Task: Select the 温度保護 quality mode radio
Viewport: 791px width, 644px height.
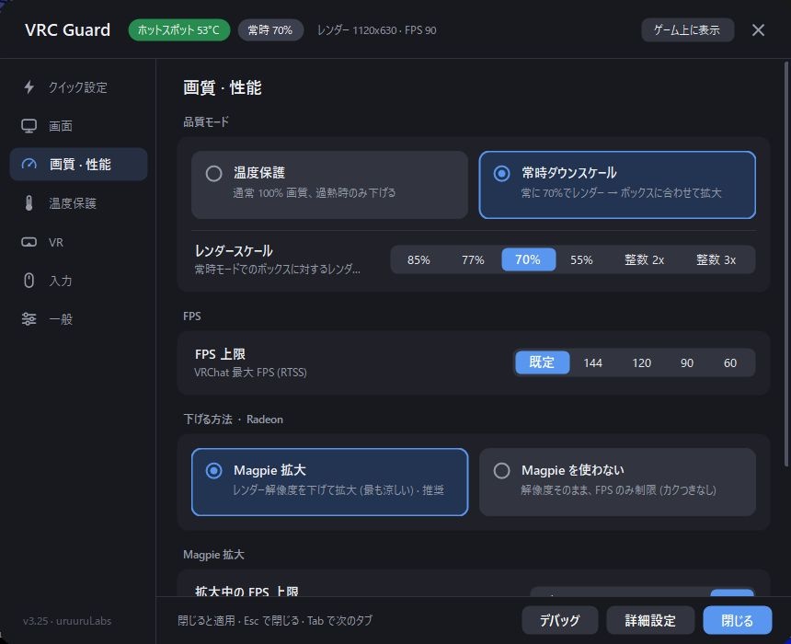Action: [214, 174]
